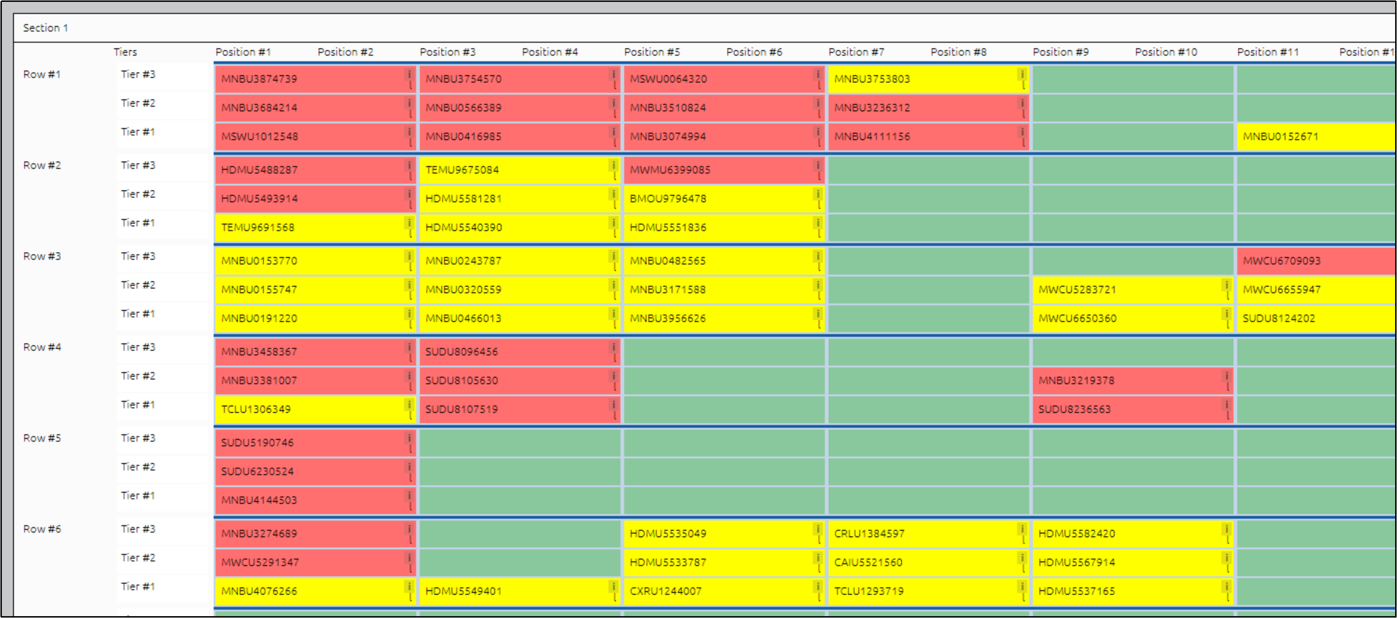Select container CXRU1244007
Screen dimensions: 1397x618
(724, 592)
